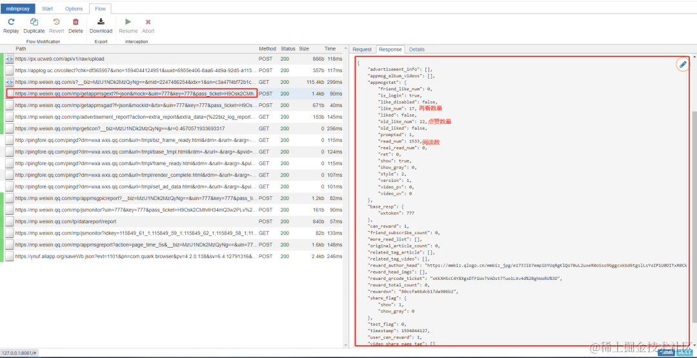Click the Duplicate flow icon
Image resolution: width=697 pixels, height=358 pixels.
click(34, 22)
